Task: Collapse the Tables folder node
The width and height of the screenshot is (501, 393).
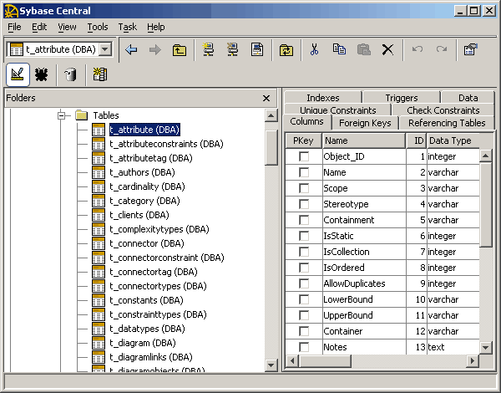Action: tap(61, 115)
